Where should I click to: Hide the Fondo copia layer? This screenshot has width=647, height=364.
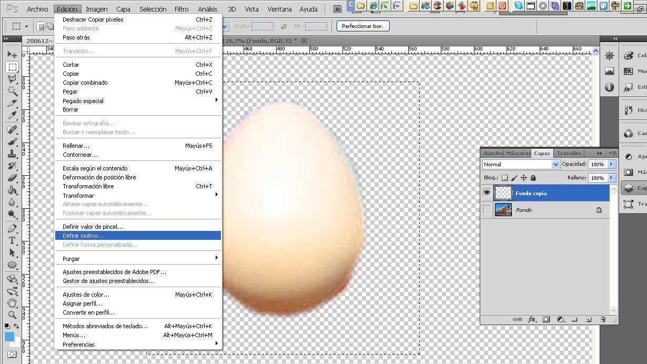tap(487, 193)
